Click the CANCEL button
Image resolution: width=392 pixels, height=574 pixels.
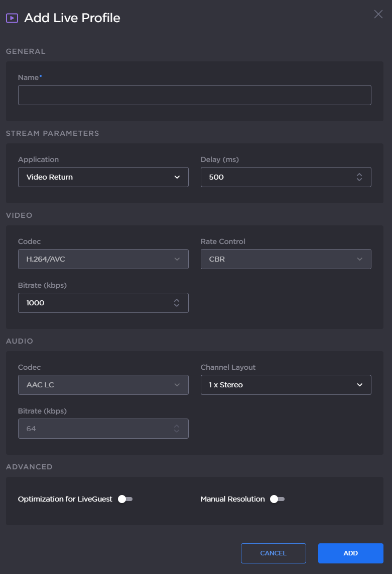click(x=273, y=553)
